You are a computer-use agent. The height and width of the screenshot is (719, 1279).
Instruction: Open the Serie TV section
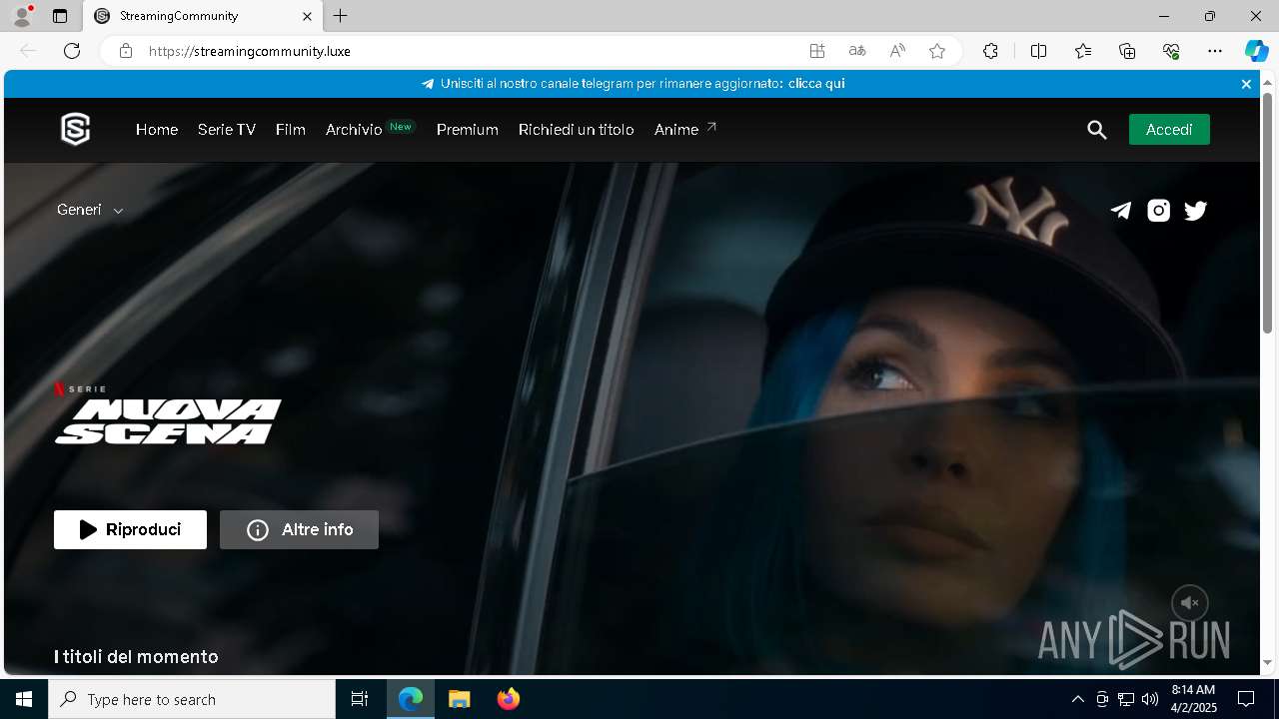pos(227,130)
